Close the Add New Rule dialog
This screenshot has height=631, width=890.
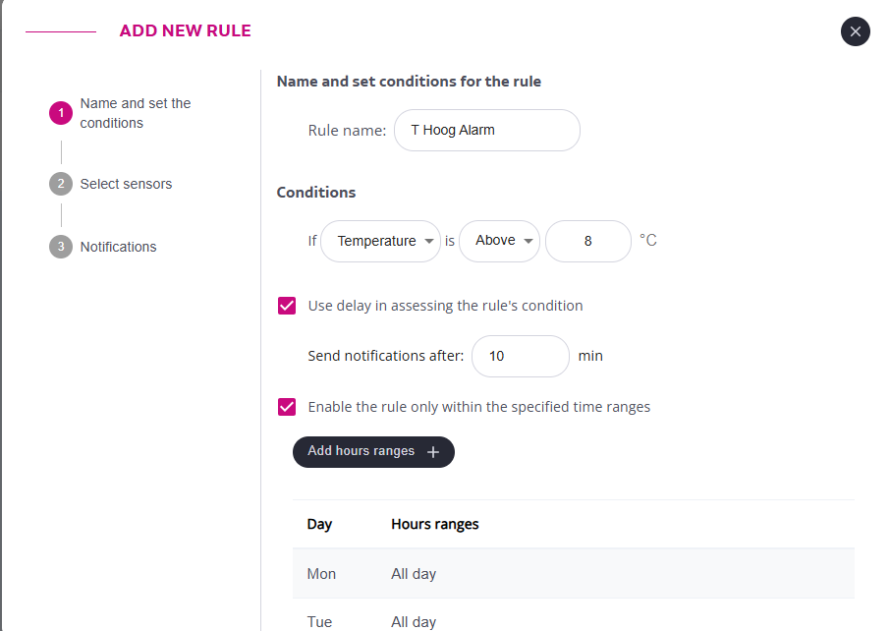(x=855, y=31)
